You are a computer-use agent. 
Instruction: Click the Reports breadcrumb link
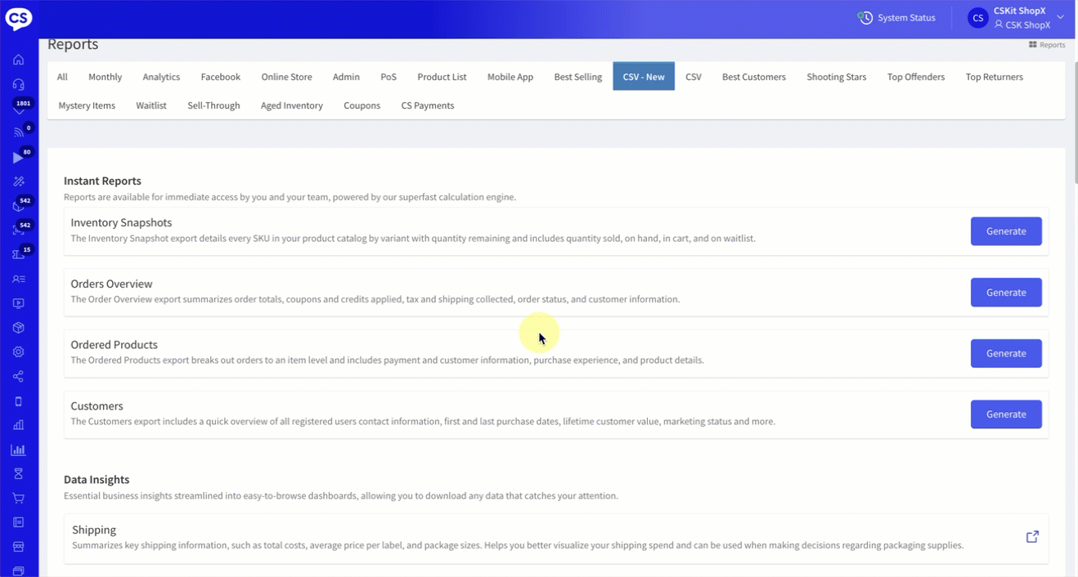click(x=1047, y=45)
